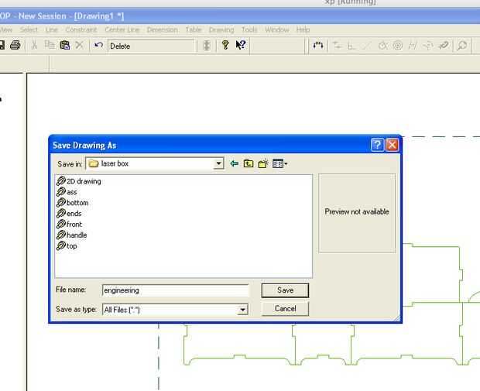Expand the Save as type dropdown
This screenshot has width=480, height=391.
pos(242,310)
